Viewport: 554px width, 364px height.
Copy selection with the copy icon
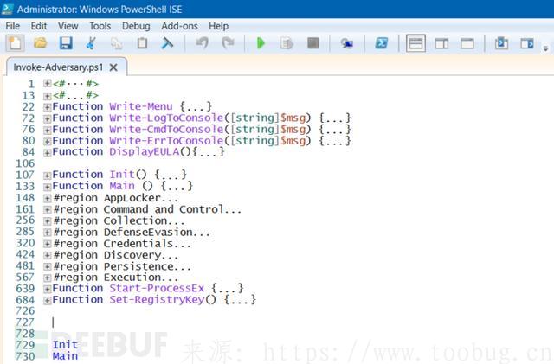[117, 43]
